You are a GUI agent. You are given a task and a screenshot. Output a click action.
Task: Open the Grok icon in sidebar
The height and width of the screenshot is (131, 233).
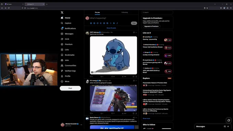[x=62, y=39]
